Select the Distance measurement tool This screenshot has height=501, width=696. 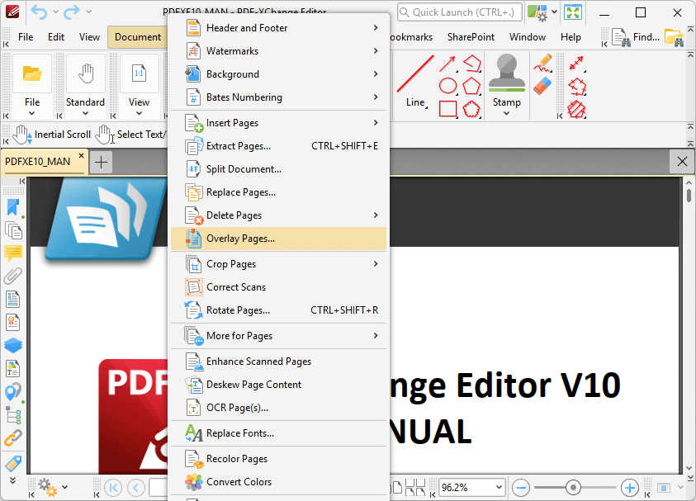[x=576, y=63]
